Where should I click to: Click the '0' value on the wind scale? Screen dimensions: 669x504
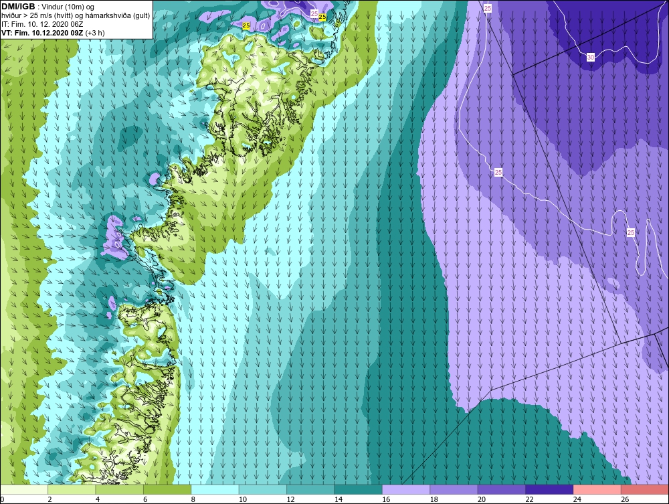point(2,499)
